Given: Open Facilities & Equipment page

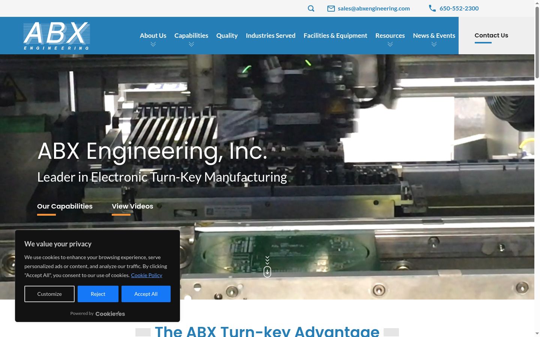Looking at the screenshot, I should click(335, 36).
